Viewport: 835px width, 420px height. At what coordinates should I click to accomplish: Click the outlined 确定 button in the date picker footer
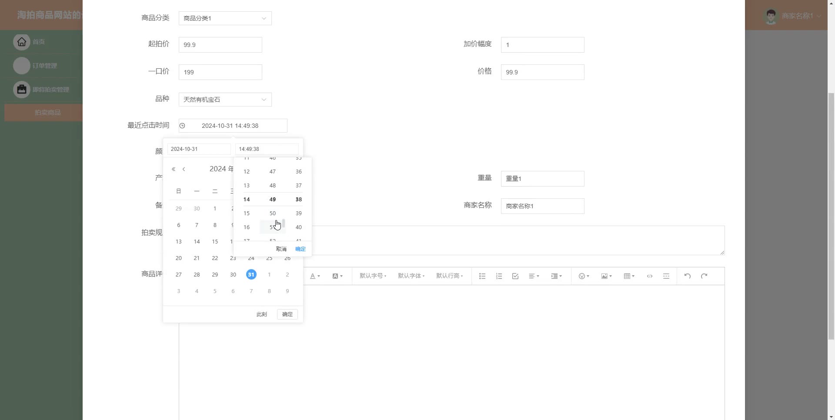tap(287, 314)
